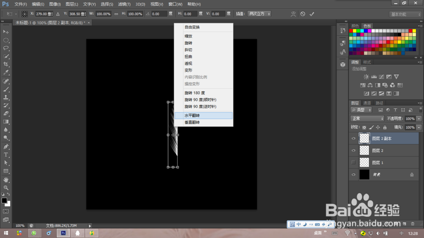The width and height of the screenshot is (424, 238).
Task: Select the Dodge tool
Action: pos(6,138)
